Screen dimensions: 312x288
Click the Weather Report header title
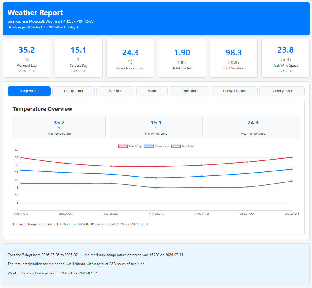(x=35, y=12)
